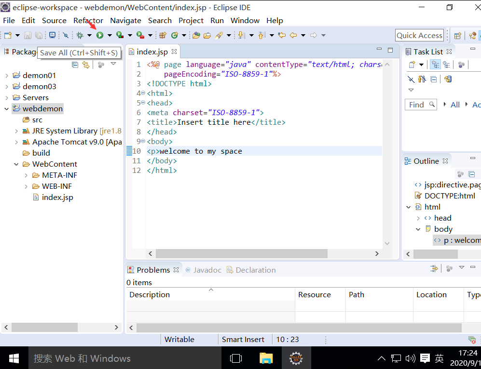Open the Project menu
The image size is (481, 369).
pyautogui.click(x=191, y=21)
